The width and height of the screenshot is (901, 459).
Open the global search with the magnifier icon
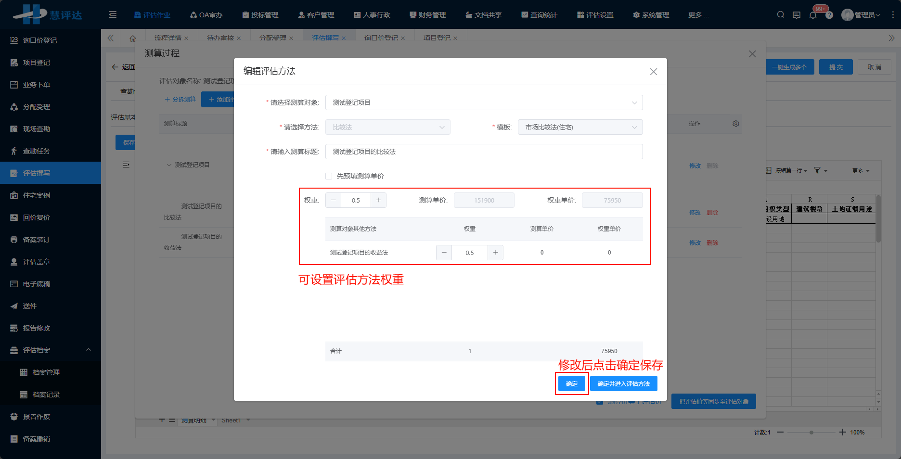[780, 14]
